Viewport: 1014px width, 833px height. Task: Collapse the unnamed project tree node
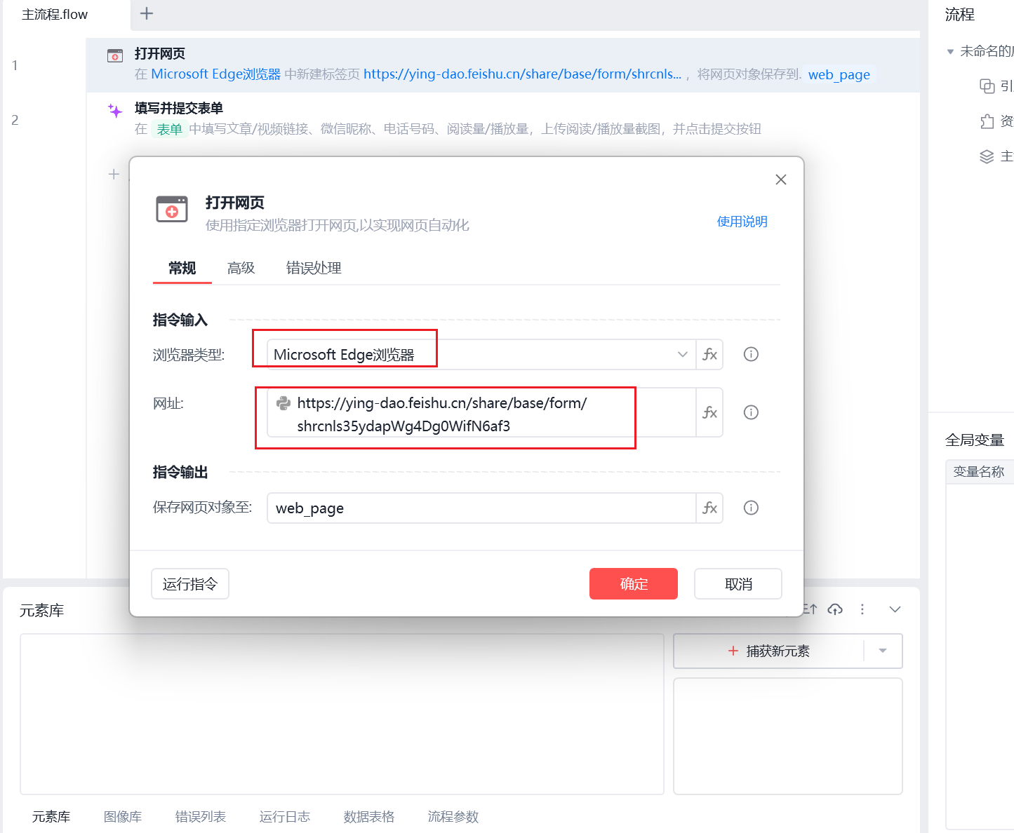tap(950, 51)
